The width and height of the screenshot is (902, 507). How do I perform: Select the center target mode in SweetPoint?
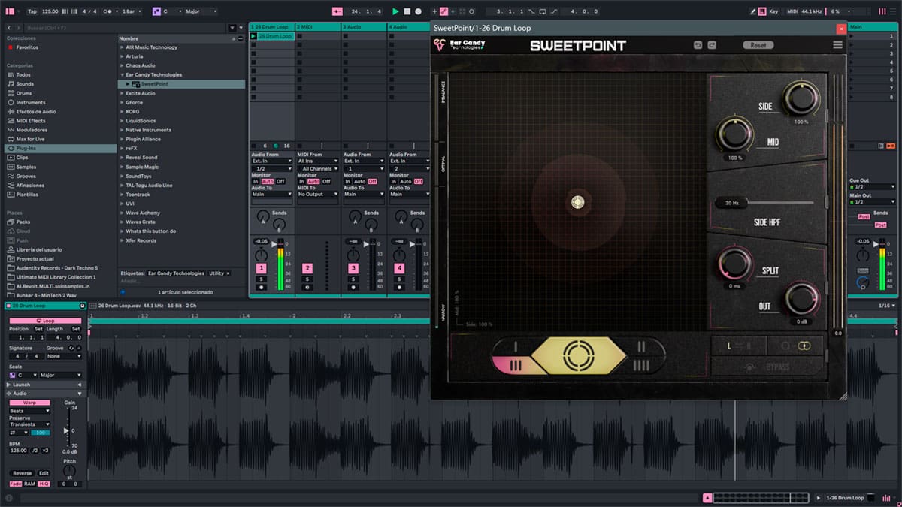click(x=578, y=355)
